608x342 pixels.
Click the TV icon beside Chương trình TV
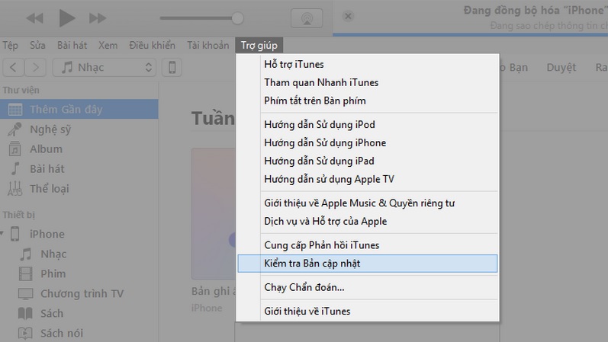[x=26, y=294]
